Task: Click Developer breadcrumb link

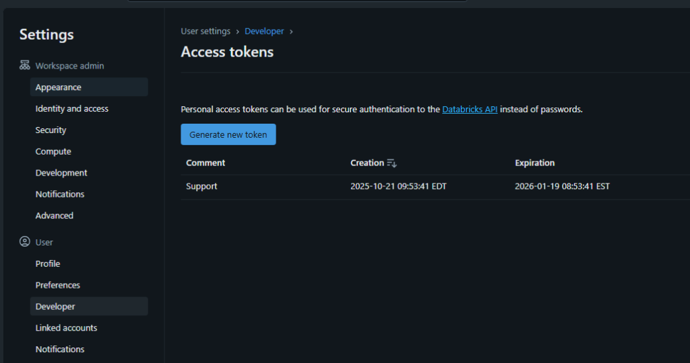Action: [x=264, y=32]
